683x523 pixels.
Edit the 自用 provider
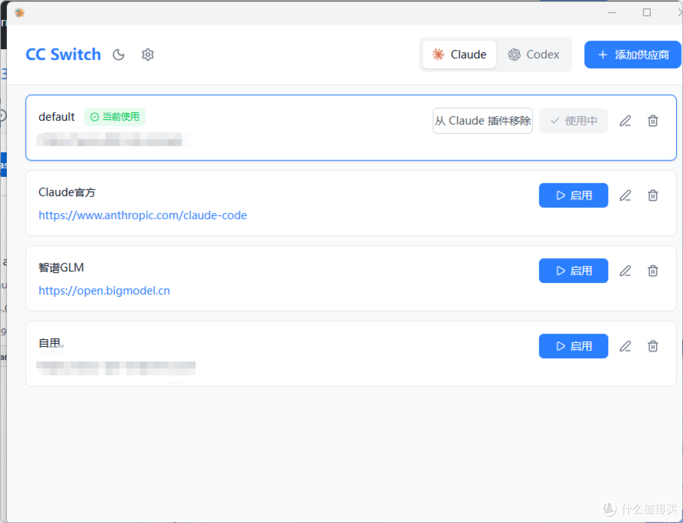(625, 346)
